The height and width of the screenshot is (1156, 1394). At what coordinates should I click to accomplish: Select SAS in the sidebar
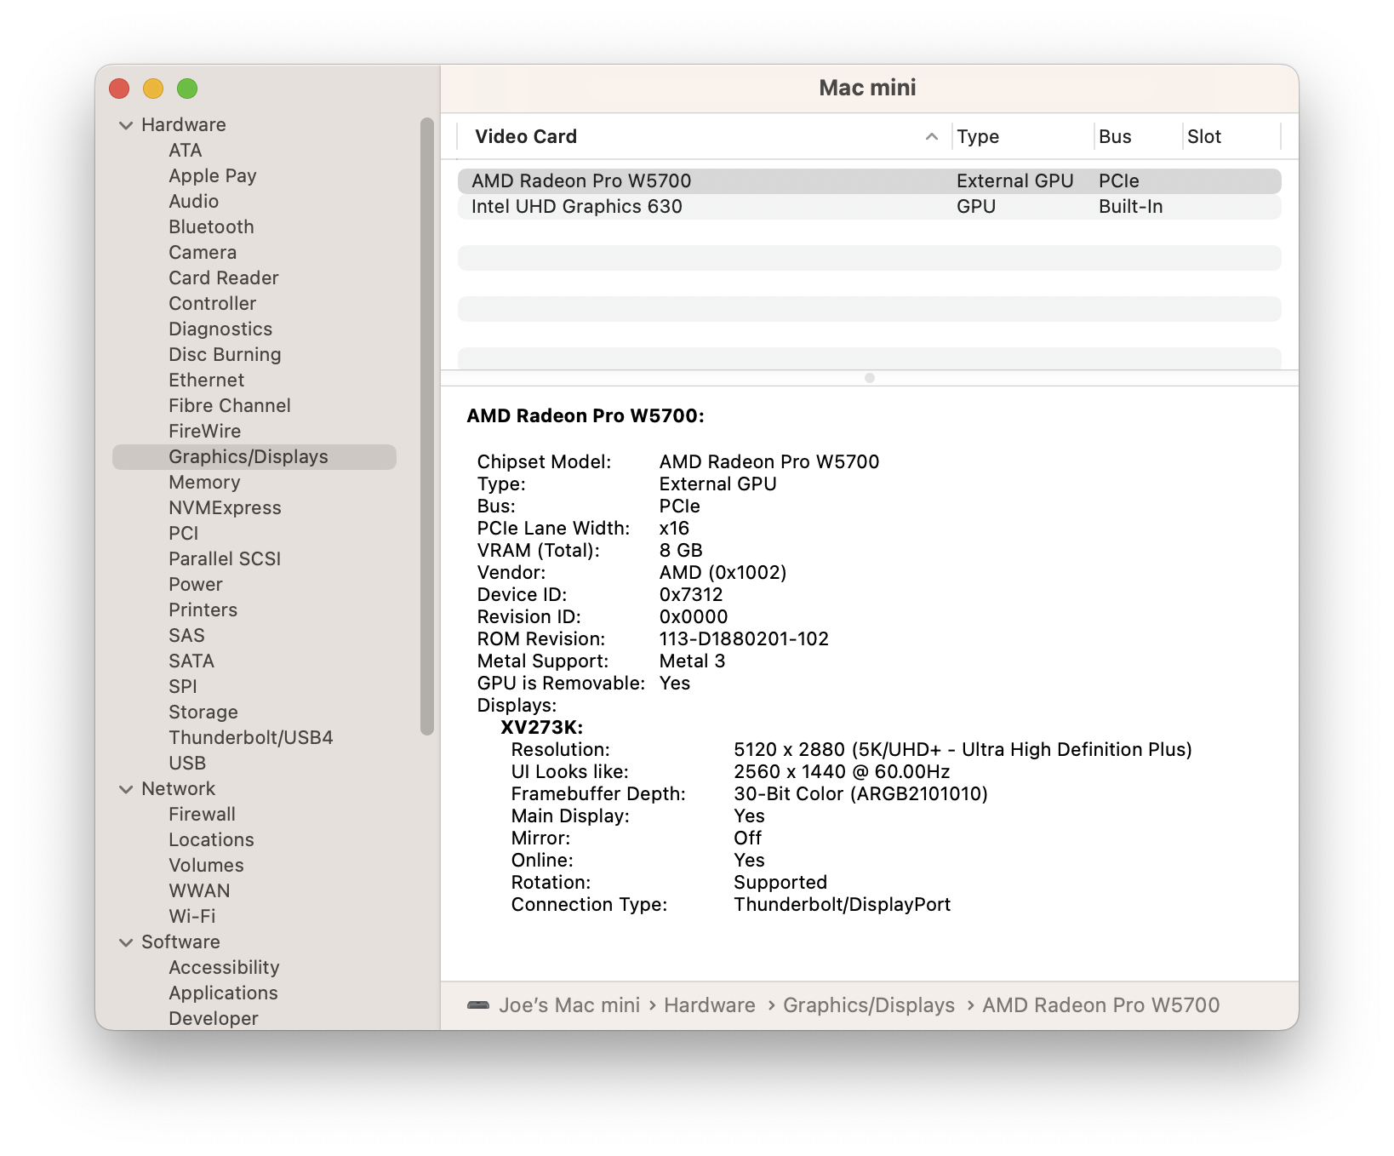click(x=186, y=636)
